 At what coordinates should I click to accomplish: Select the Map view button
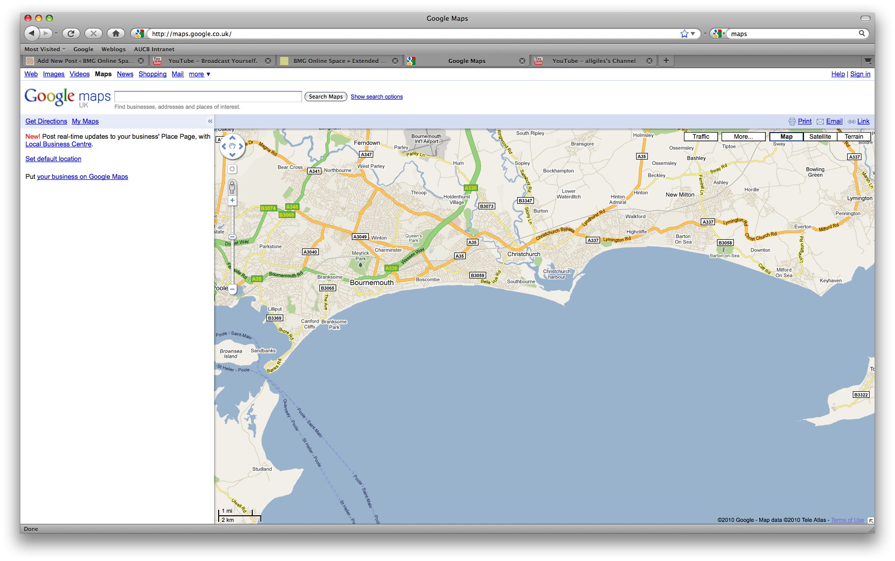tap(786, 137)
